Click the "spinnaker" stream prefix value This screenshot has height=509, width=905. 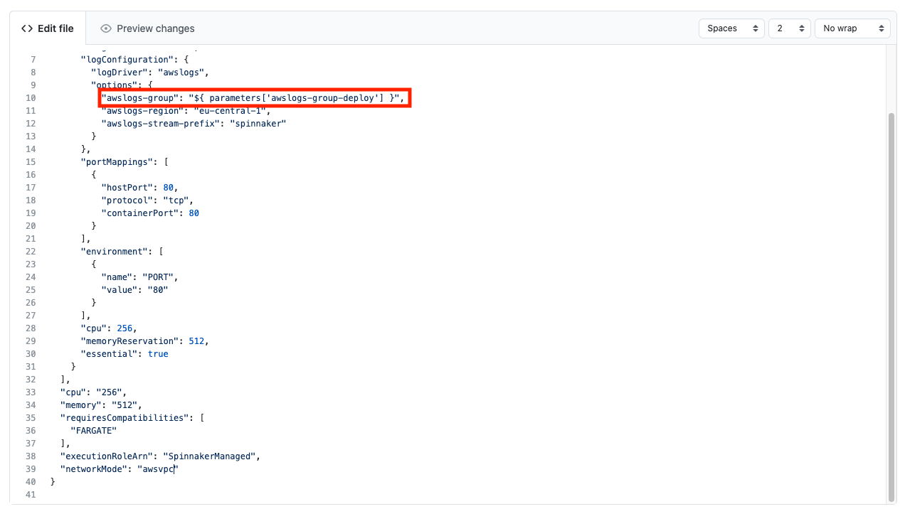point(257,124)
